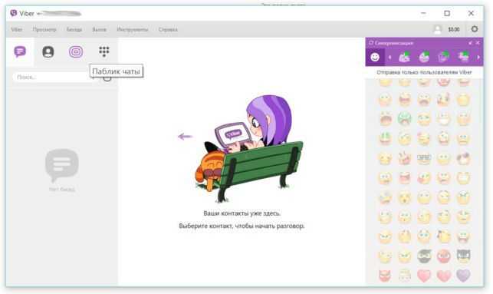493x294 pixels.
Task: Show previous sticker packs with left arrow
Action: (390, 58)
